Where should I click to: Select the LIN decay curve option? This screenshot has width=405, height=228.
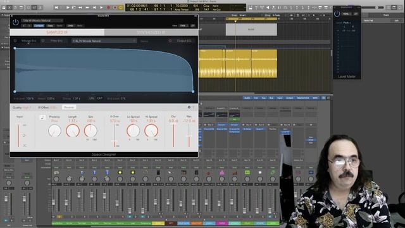click(91, 99)
